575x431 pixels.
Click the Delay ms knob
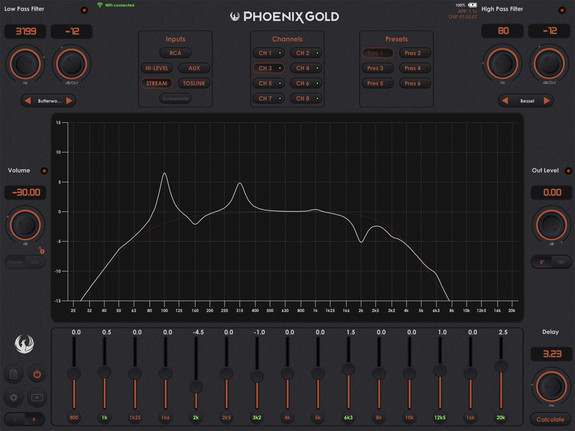click(551, 386)
